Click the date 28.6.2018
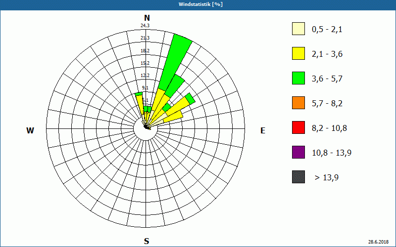 point(378,242)
